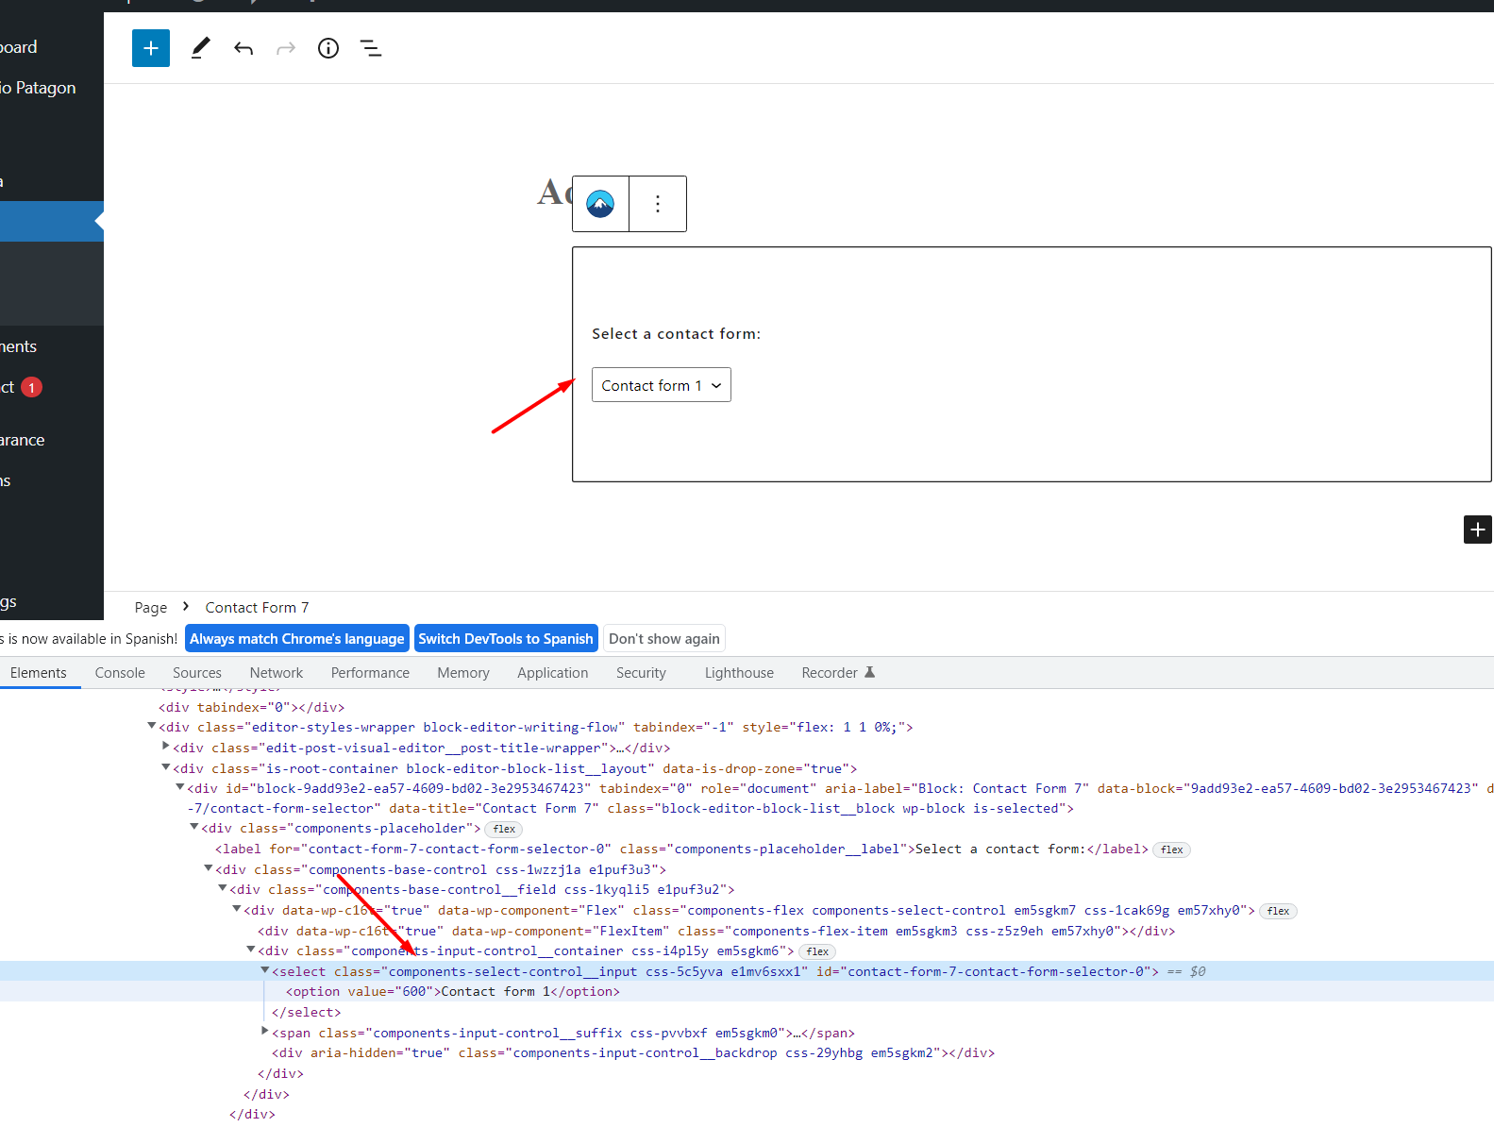Open the Application tab
1494x1127 pixels.
tap(553, 673)
